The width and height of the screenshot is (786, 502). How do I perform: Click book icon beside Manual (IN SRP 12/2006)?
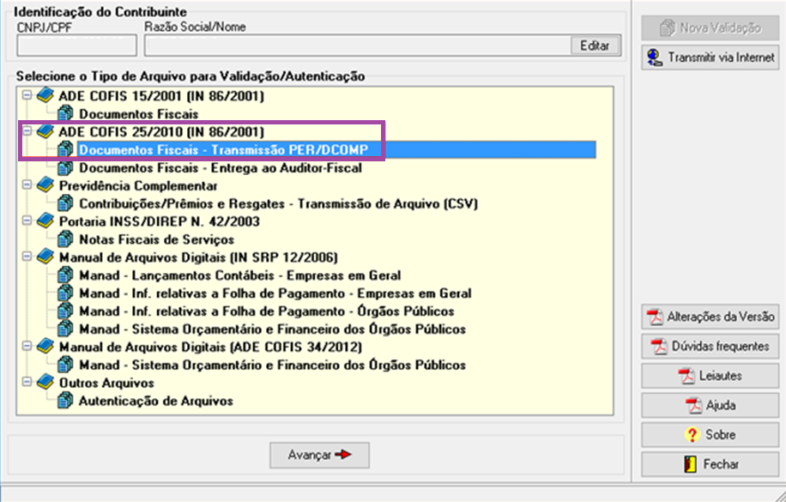coord(45,257)
